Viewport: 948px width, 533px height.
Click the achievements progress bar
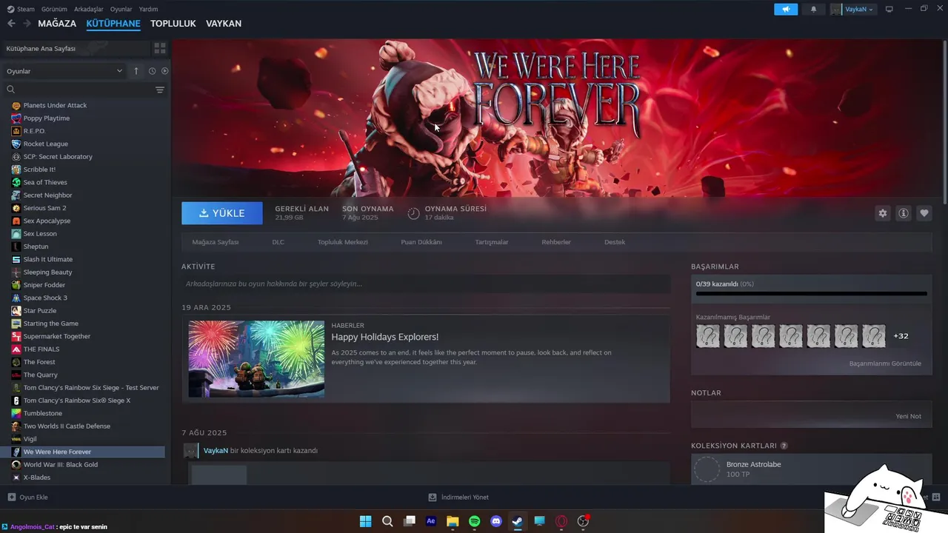coord(812,294)
